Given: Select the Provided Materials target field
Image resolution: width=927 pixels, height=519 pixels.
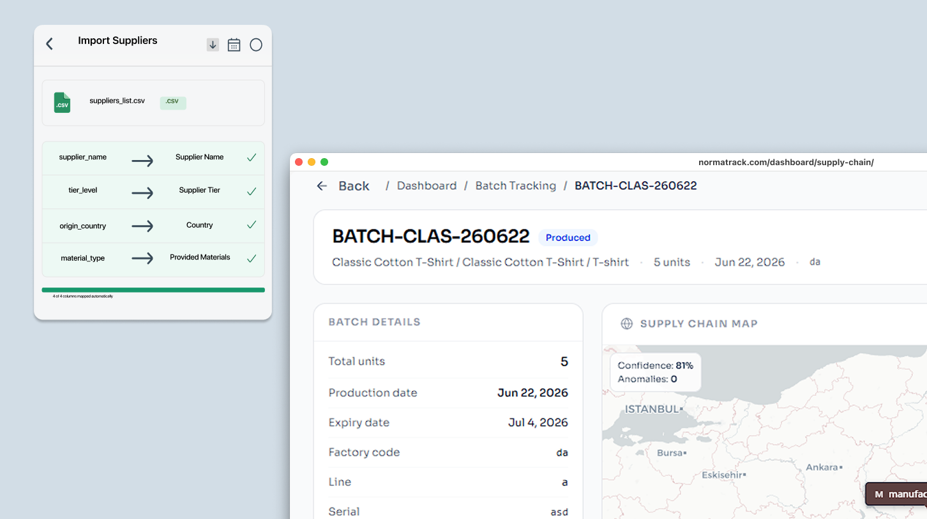Looking at the screenshot, I should coord(200,257).
